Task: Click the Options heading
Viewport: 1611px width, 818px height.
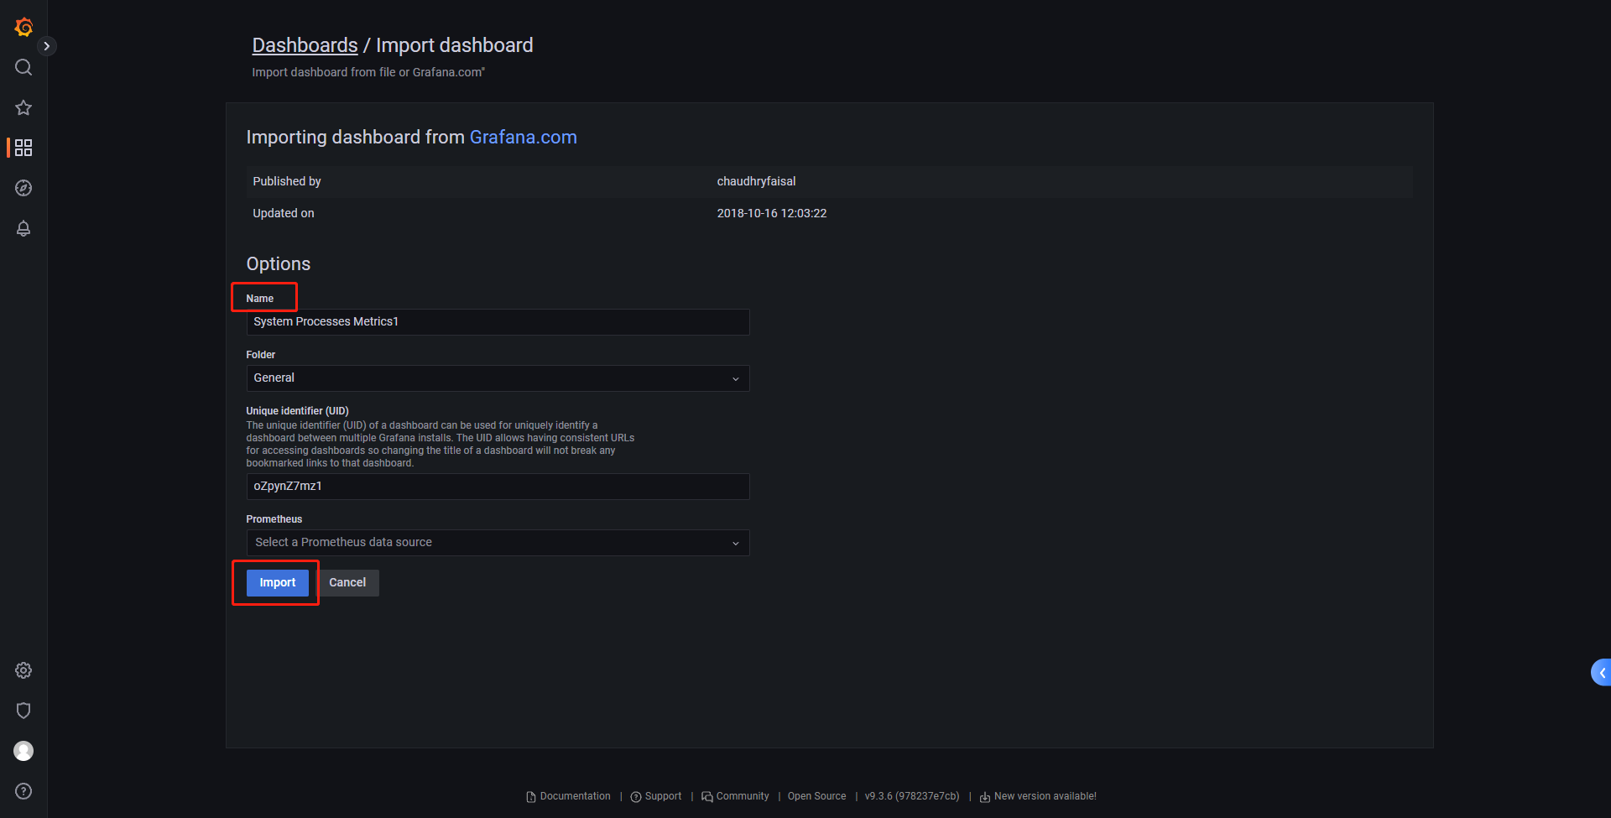Action: (x=279, y=264)
